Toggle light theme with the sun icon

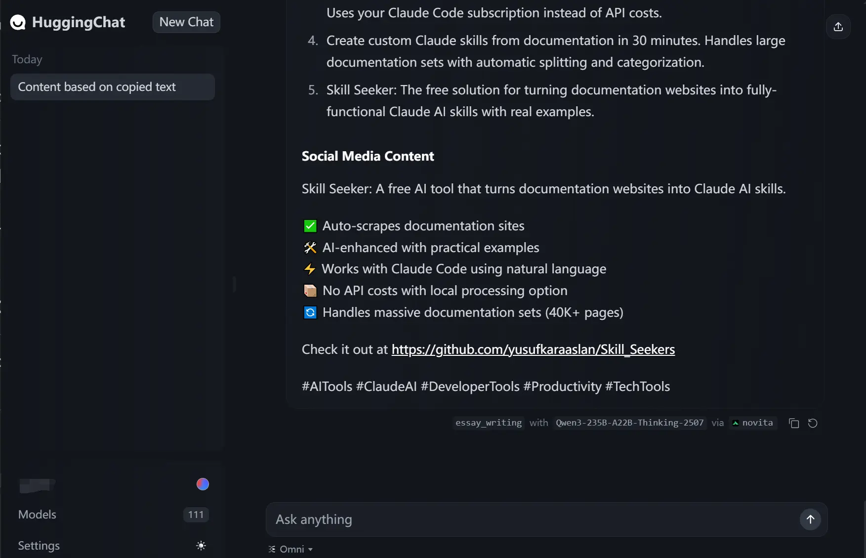[x=201, y=546]
